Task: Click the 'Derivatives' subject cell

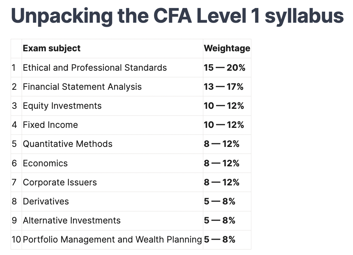Action: pyautogui.click(x=46, y=201)
